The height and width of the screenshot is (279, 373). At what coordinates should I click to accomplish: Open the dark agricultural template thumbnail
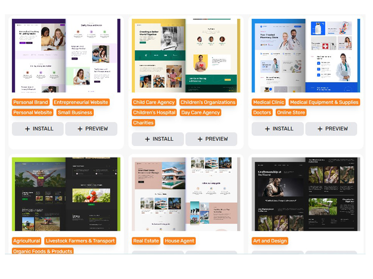coord(66,194)
